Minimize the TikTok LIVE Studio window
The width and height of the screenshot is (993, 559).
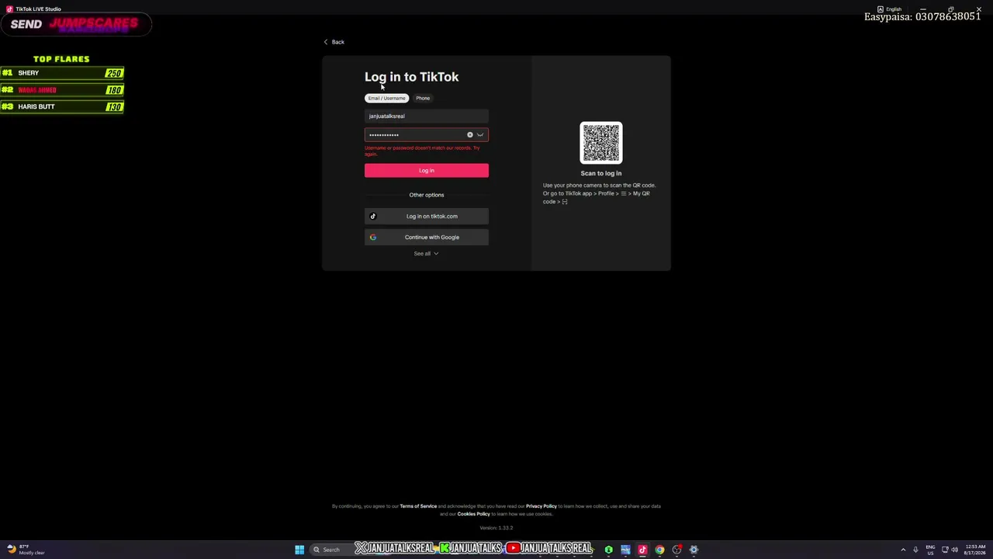pyautogui.click(x=922, y=9)
